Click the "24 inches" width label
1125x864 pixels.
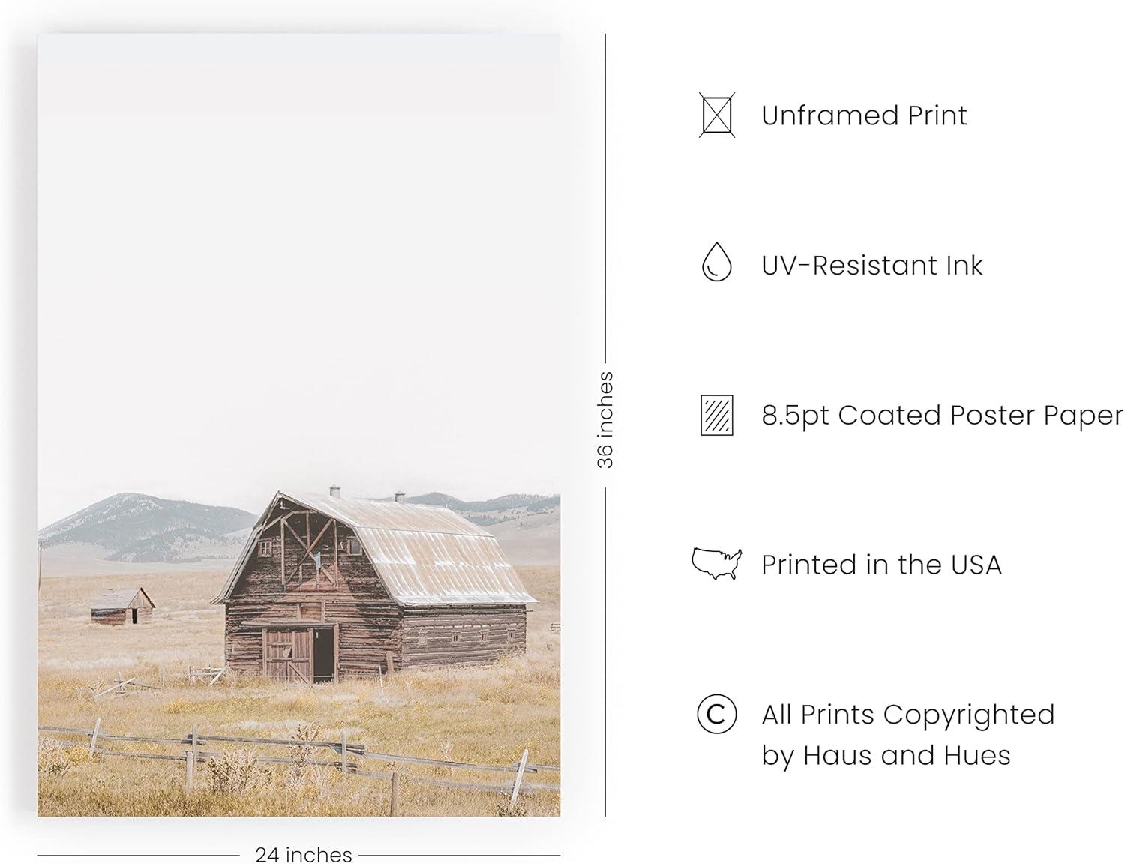click(303, 854)
